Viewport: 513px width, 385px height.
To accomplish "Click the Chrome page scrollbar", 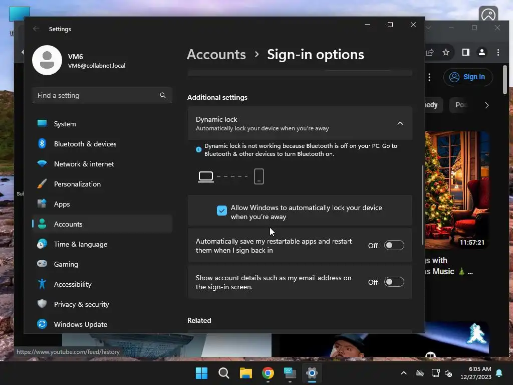I will point(505,79).
